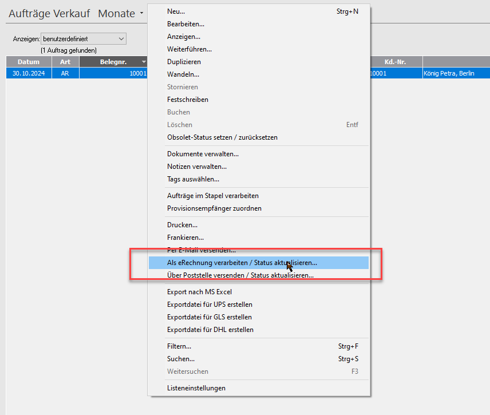
Task: Expand the Monate dropdown arrow
Action: pos(141,13)
